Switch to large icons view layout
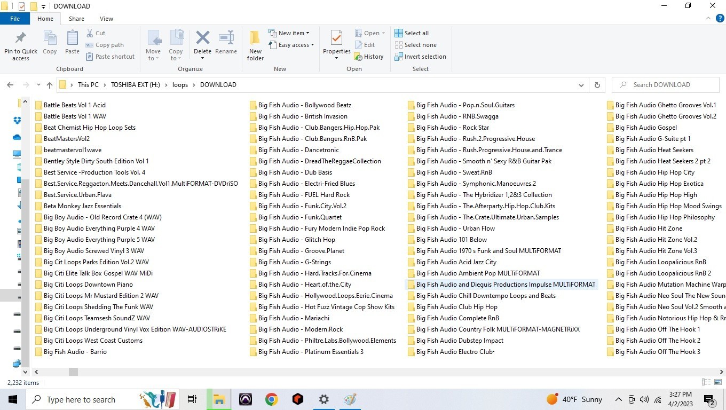 click(x=718, y=382)
